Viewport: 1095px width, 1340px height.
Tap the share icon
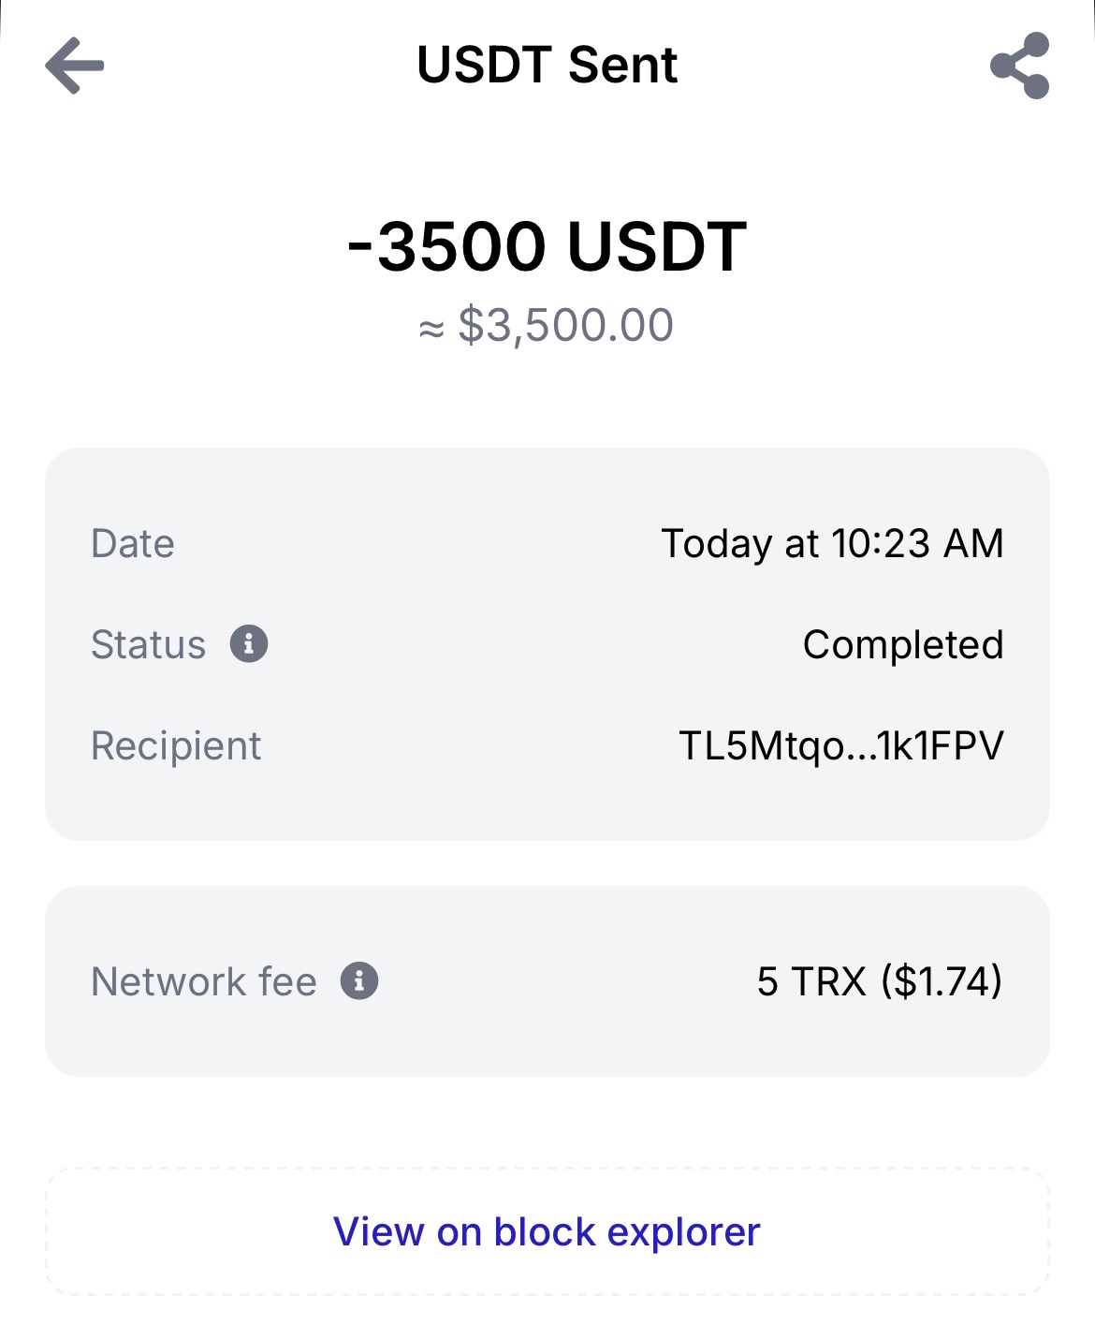coord(1019,66)
